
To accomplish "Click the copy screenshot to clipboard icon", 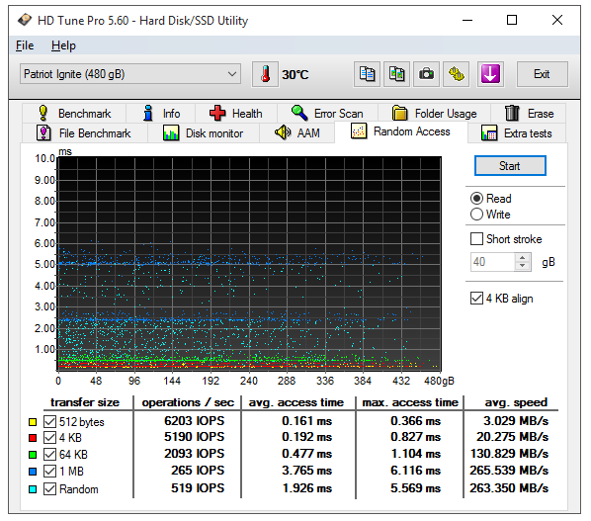I will (396, 74).
